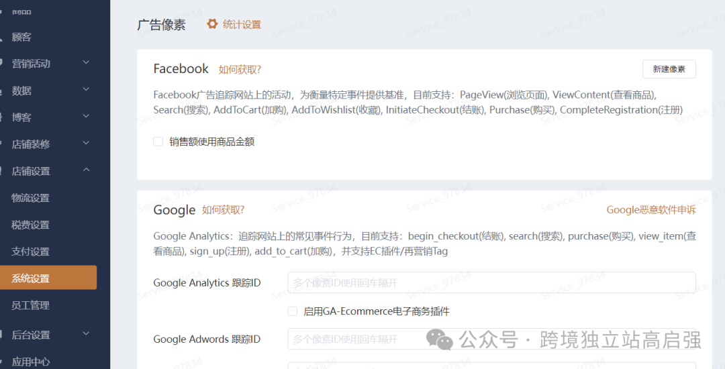Click the 新建像素 button

point(669,69)
